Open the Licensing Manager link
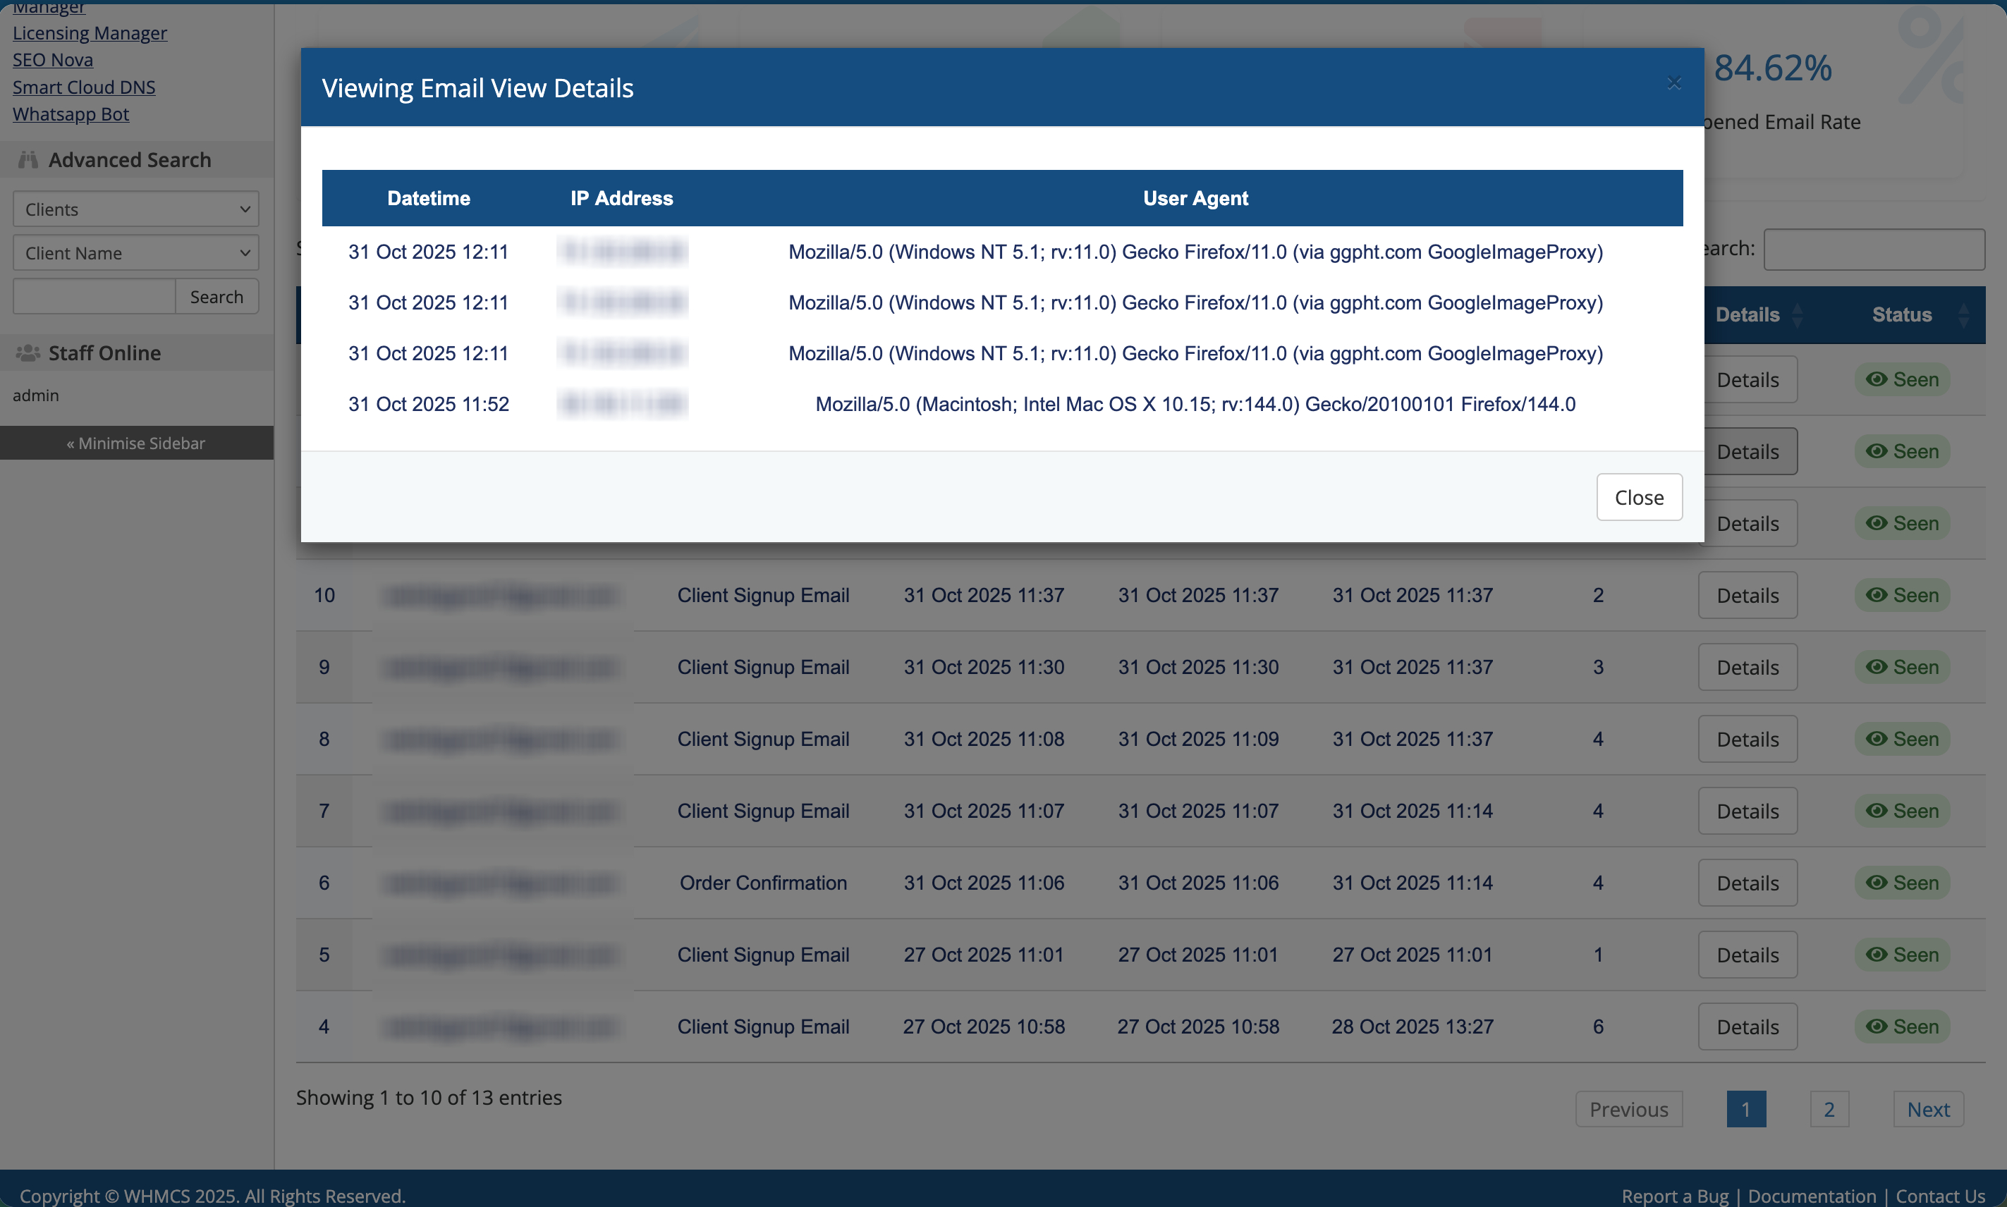Screen dimensions: 2007x1207 coord(90,32)
